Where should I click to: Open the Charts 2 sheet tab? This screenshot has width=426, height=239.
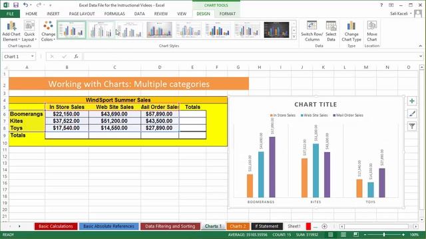[238, 226]
